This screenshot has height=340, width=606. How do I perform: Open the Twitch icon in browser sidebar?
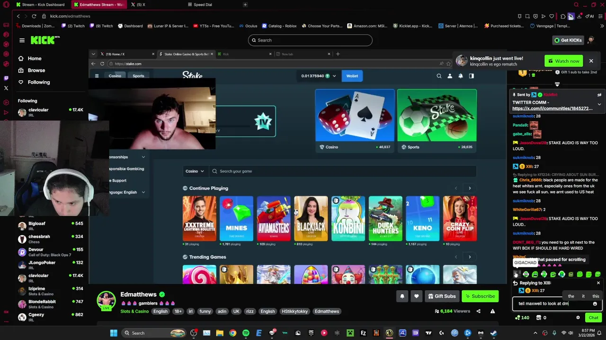6,78
